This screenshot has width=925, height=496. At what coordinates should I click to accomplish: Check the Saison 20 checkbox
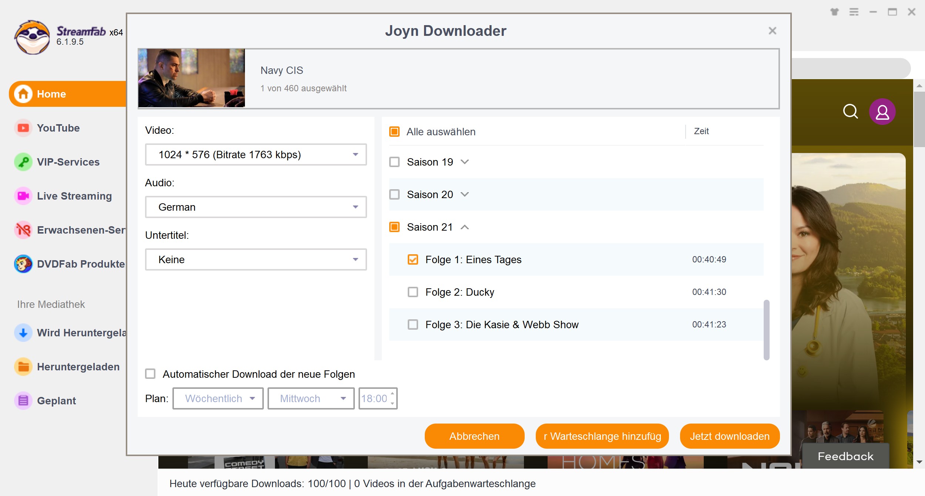[394, 194]
